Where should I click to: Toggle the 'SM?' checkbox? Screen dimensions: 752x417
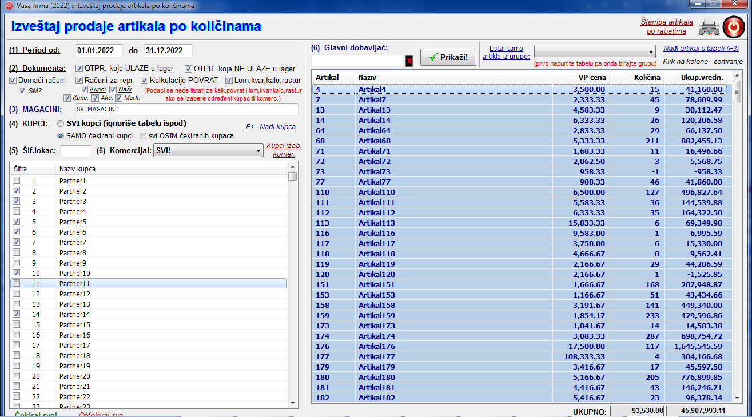pos(22,90)
